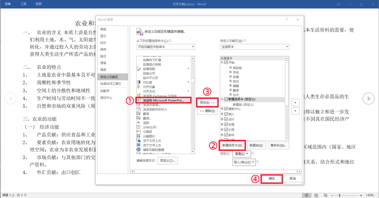Expand the 模板中心 tree node
Screen dimensions: 379x198
click(222, 109)
